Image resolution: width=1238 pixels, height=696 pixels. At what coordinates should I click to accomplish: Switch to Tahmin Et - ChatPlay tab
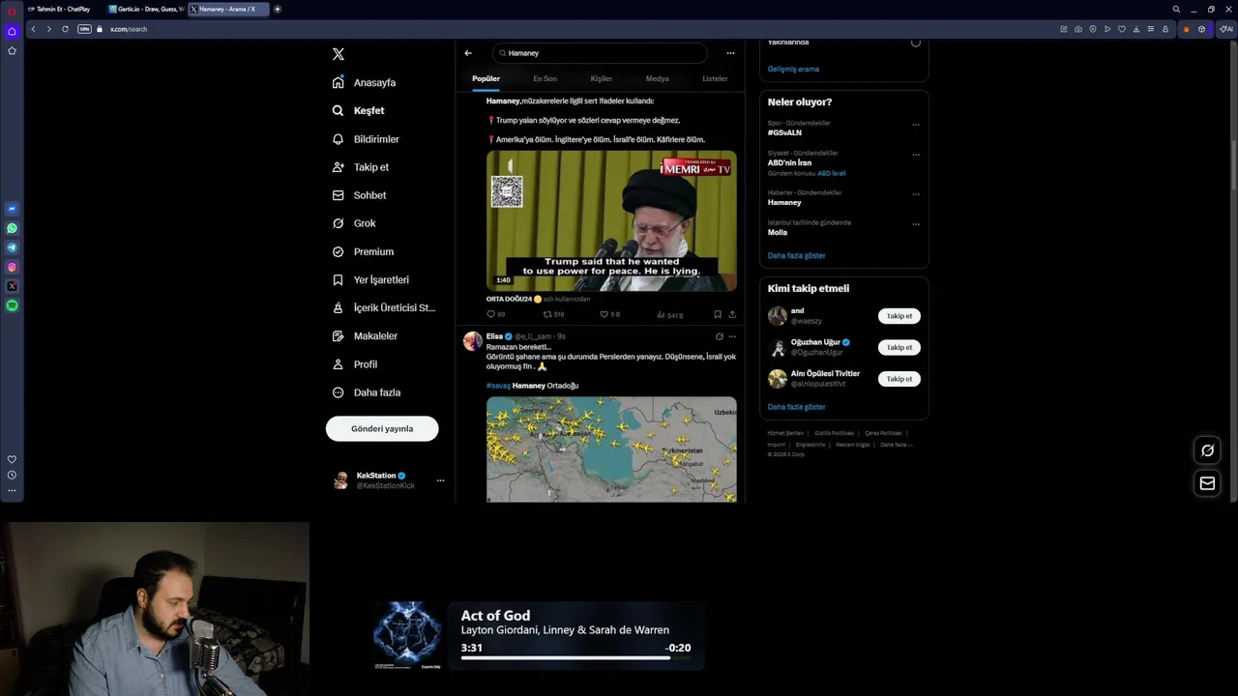(64, 9)
